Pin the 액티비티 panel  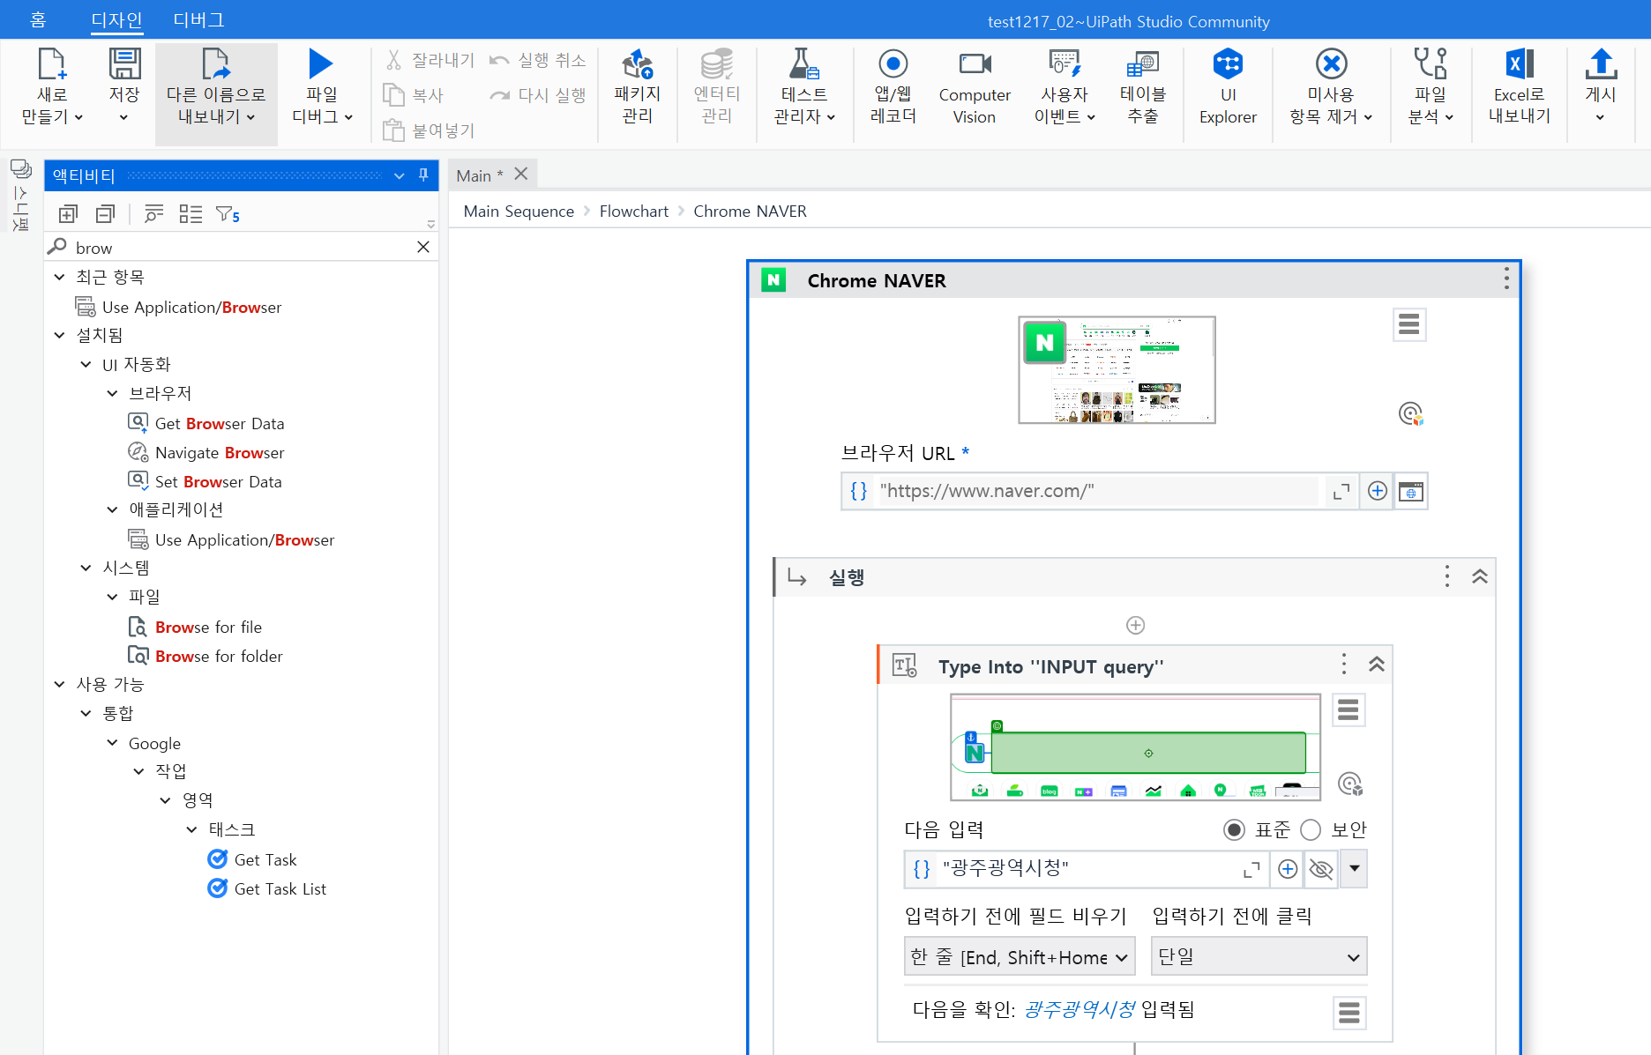(423, 175)
